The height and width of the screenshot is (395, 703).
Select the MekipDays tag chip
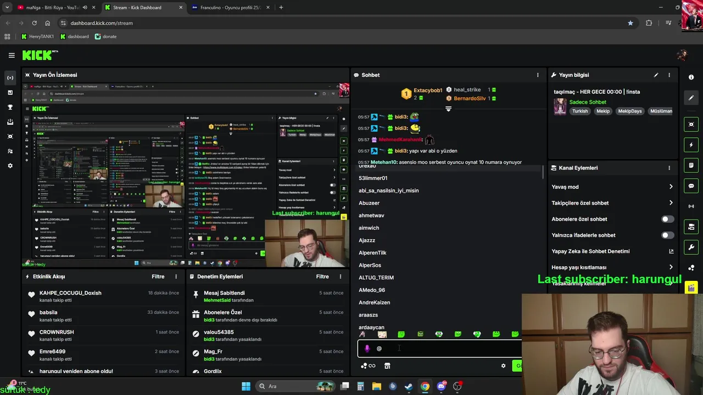pos(629,111)
